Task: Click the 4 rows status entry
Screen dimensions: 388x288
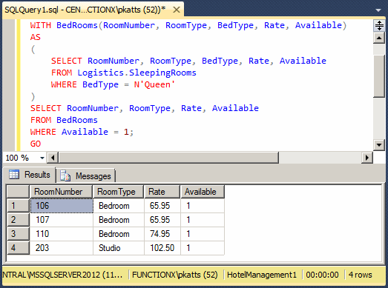Action: (361, 275)
